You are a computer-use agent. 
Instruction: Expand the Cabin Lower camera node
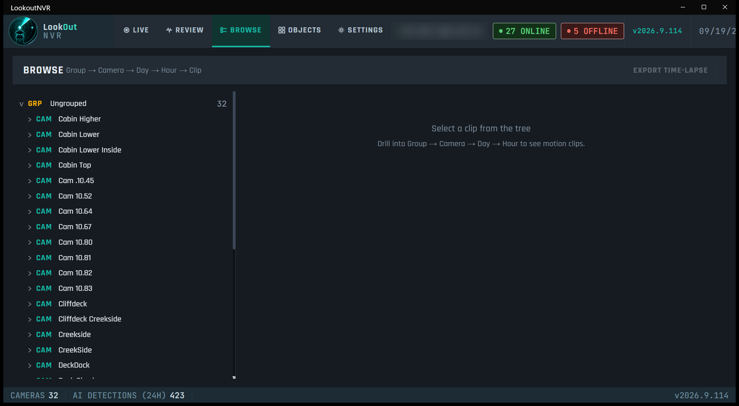click(x=30, y=135)
